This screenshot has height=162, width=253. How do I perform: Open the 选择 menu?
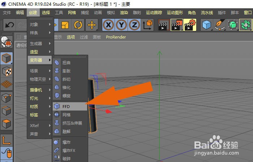pos(46,13)
